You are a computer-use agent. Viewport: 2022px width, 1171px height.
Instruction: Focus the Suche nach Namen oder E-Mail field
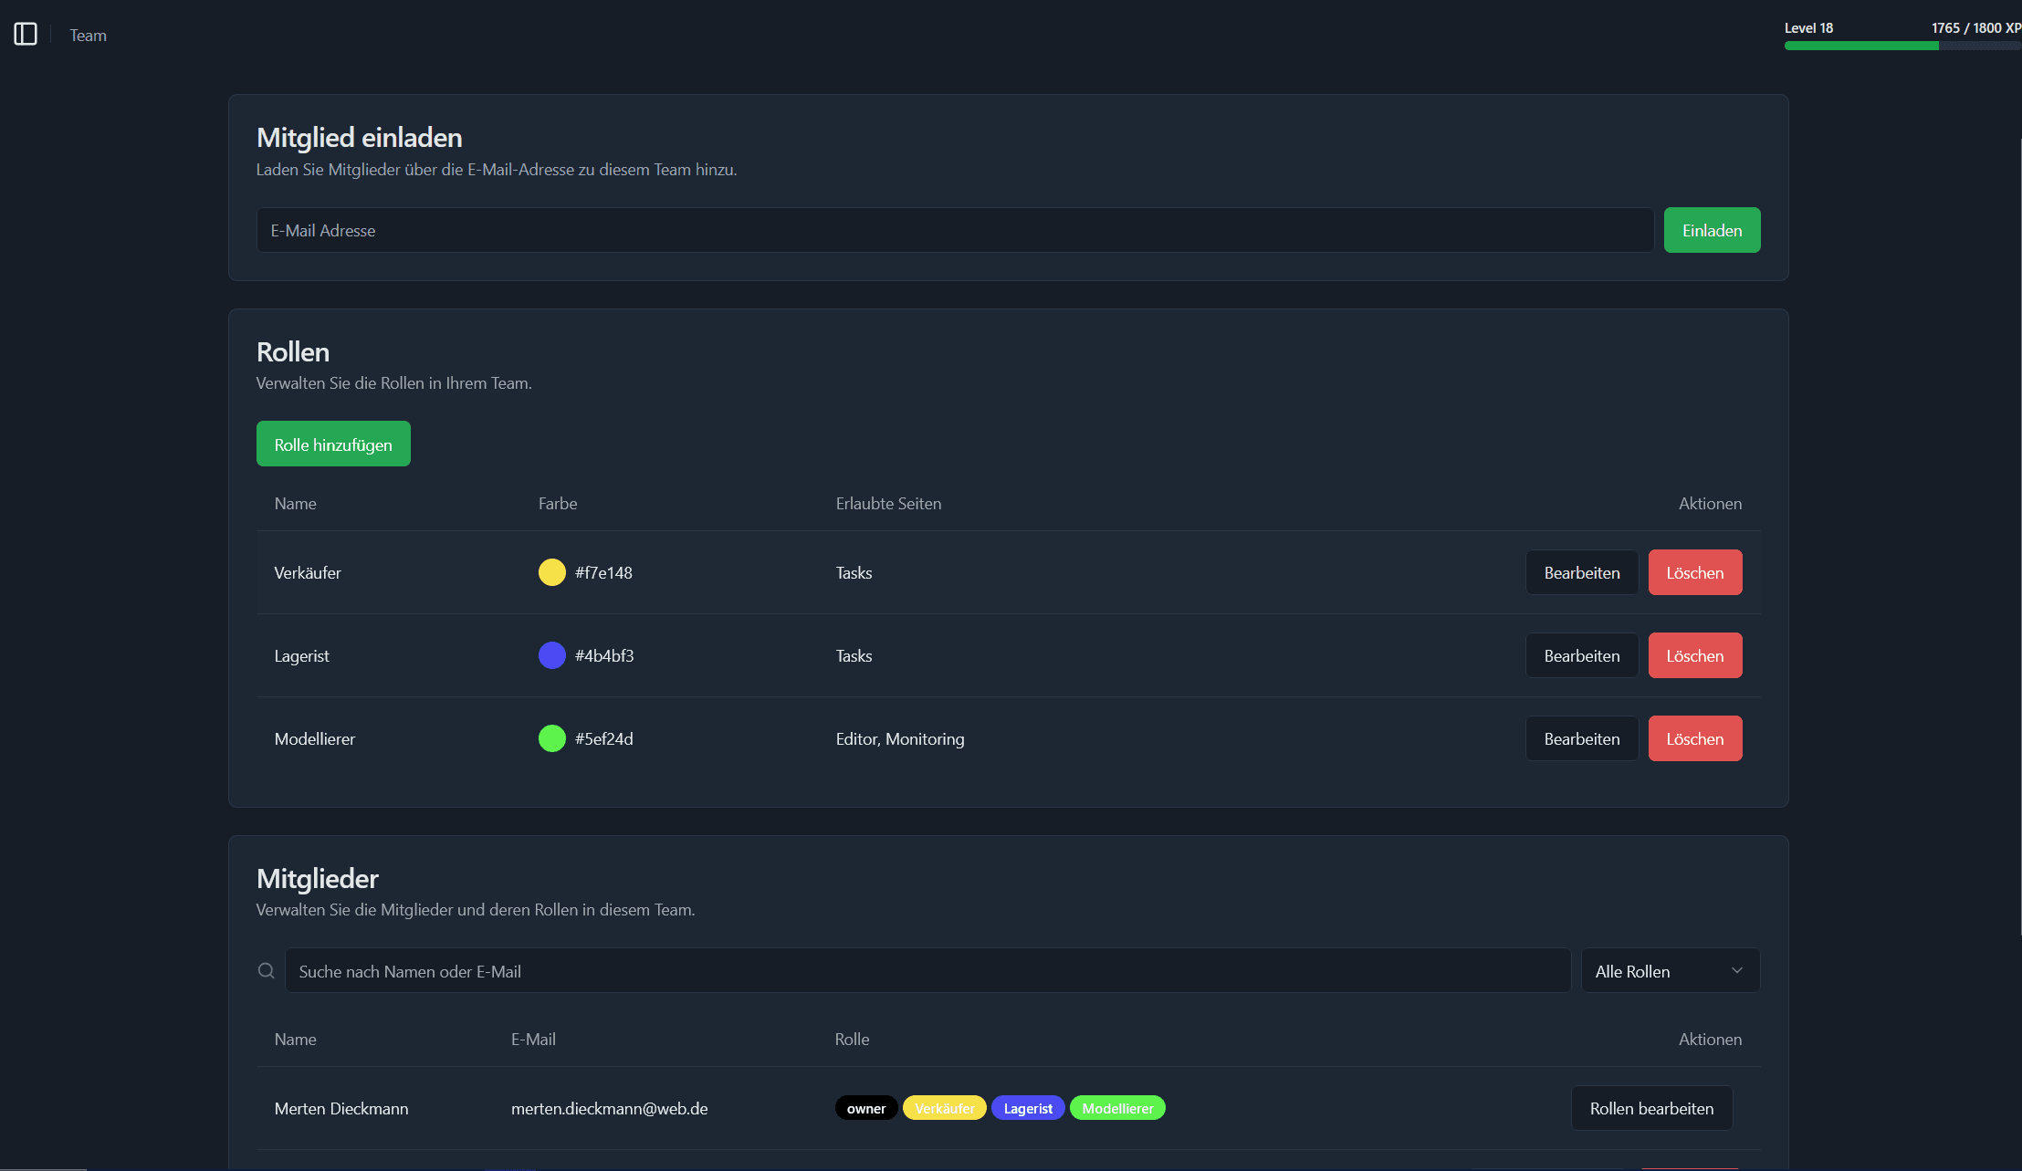pos(927,970)
